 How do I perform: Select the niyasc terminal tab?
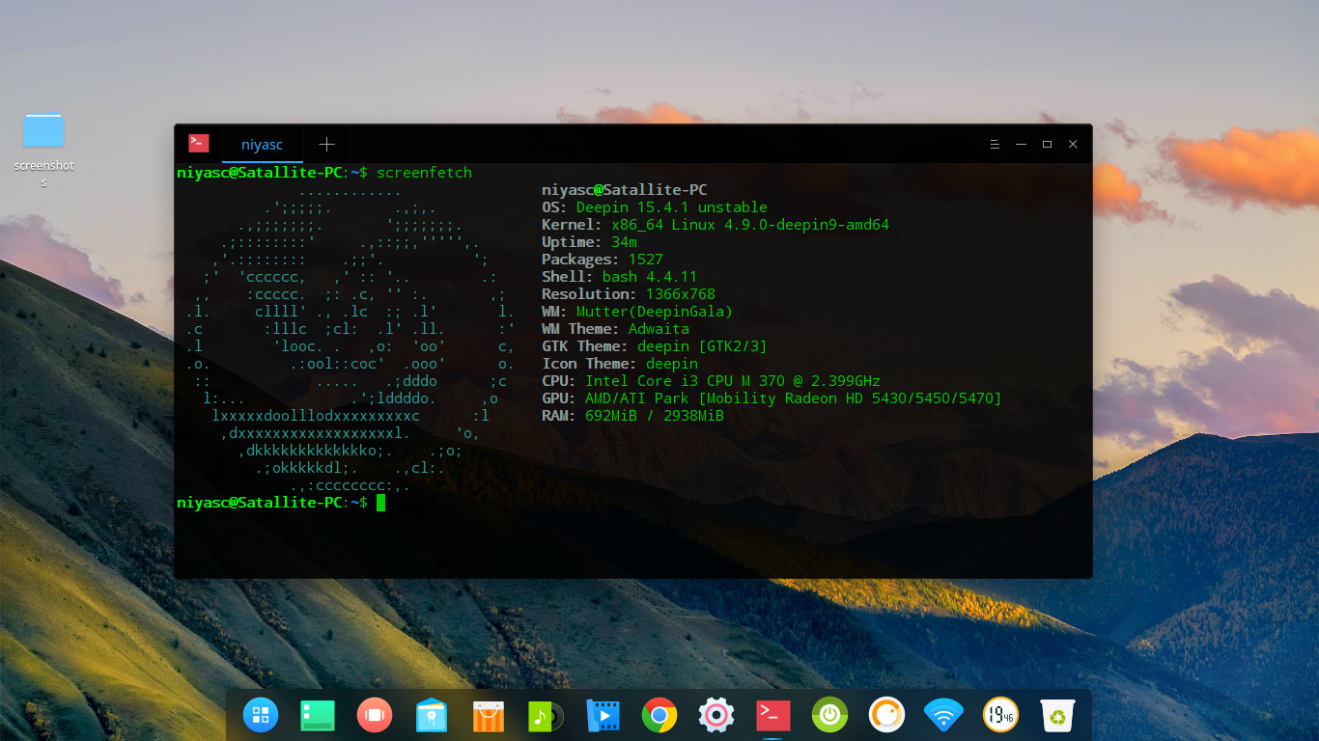[263, 144]
